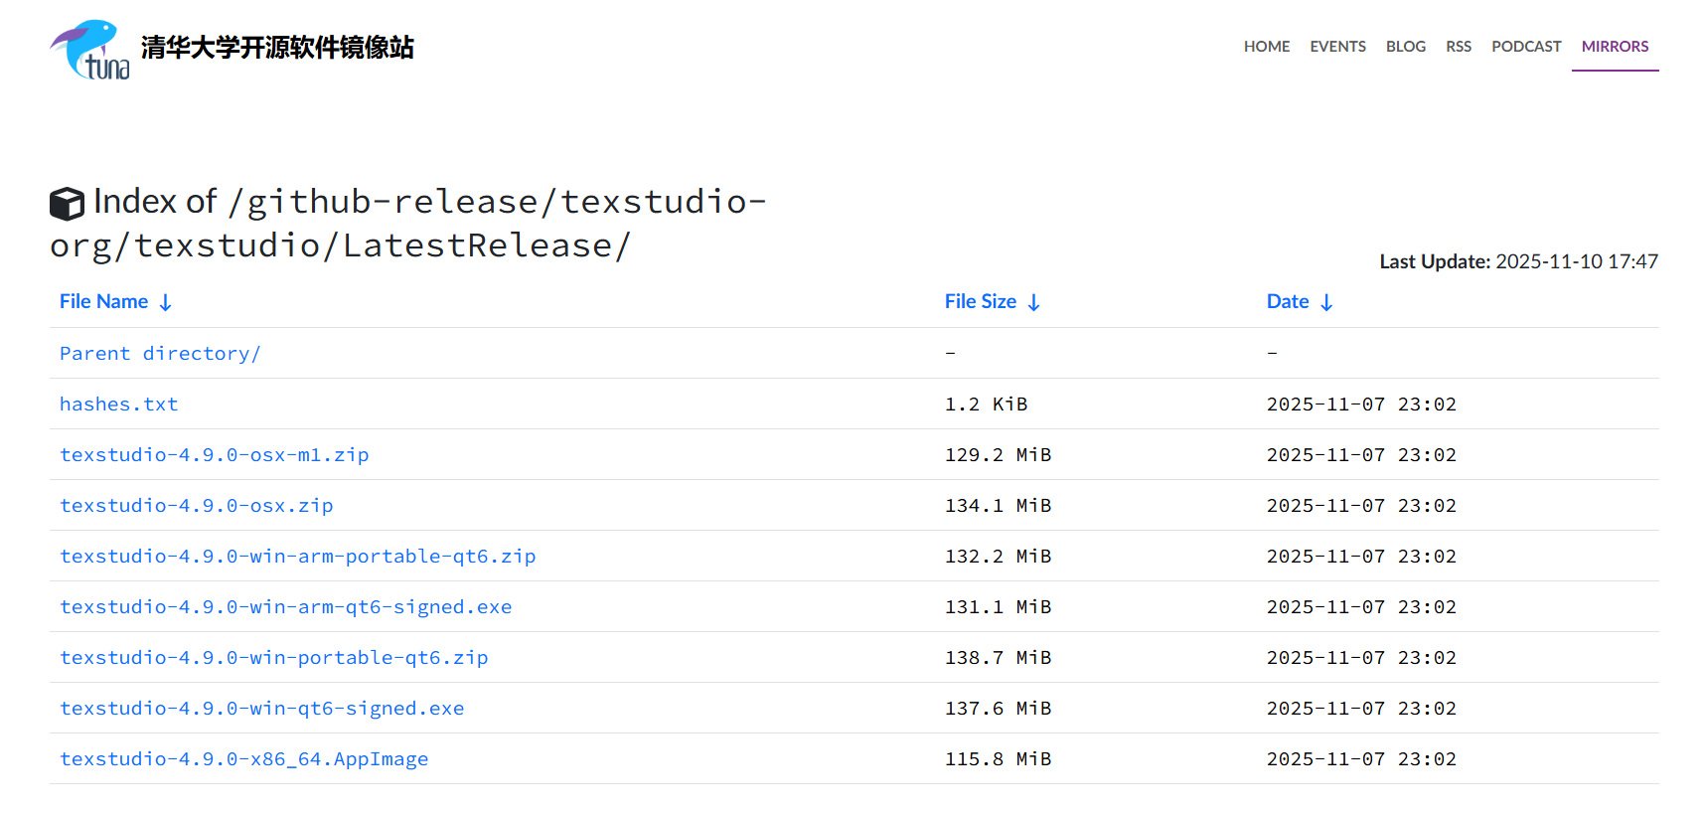Viewport: 1703px width, 813px height.
Task: Download texstudio-4.9.0-osx.zip
Action: click(x=196, y=506)
